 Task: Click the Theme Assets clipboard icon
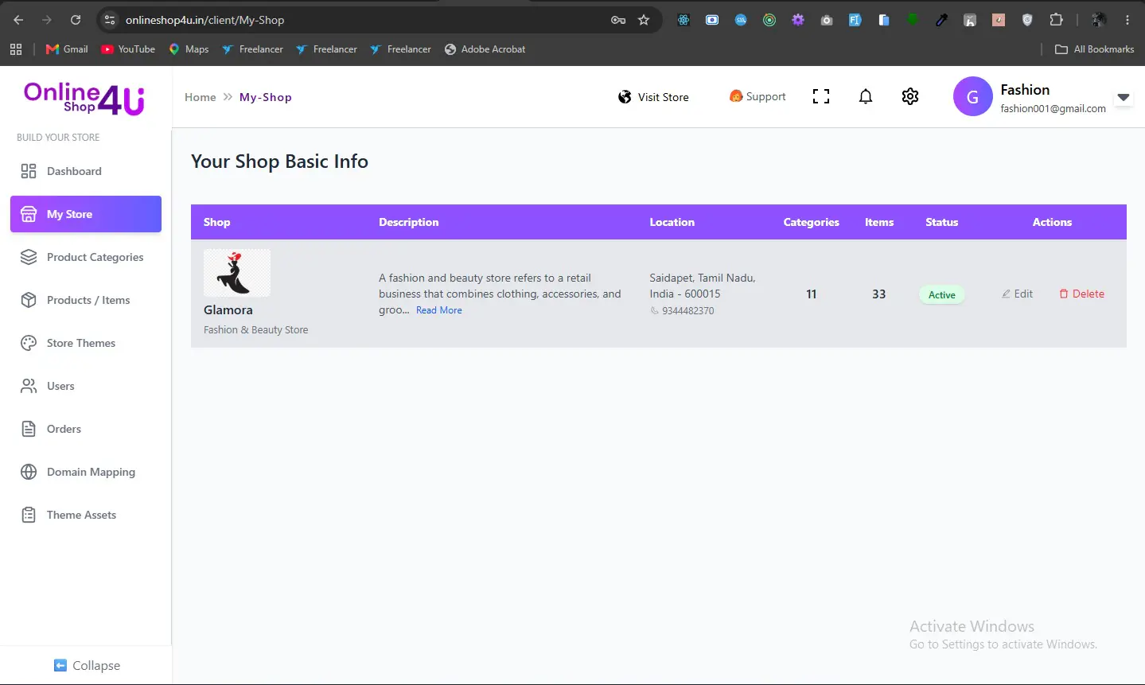(29, 515)
